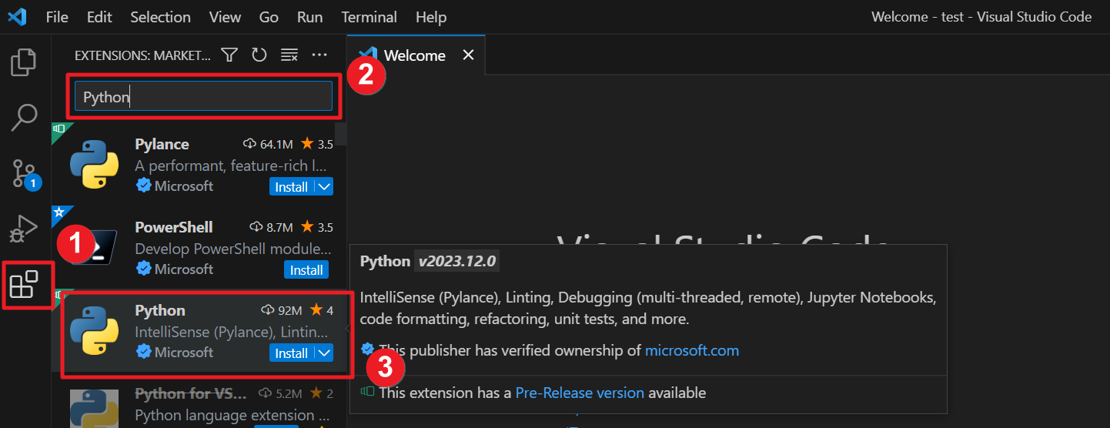Open Help menu

[431, 17]
